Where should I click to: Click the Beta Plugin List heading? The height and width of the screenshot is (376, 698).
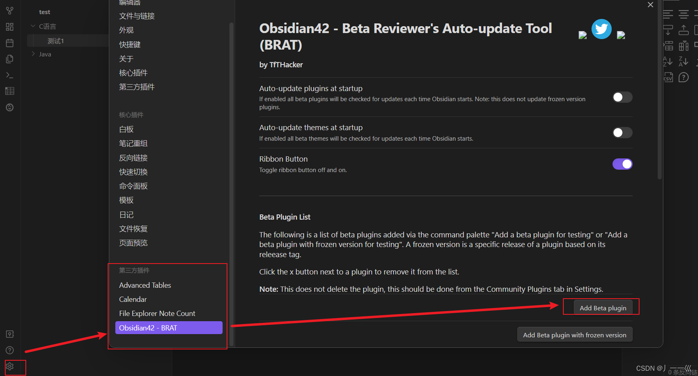(285, 217)
